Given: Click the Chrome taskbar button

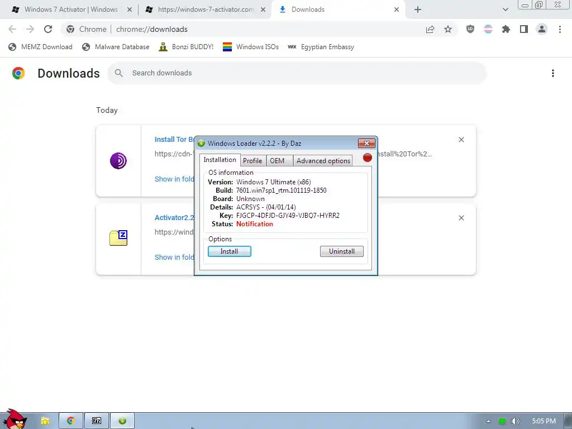Looking at the screenshot, I should coord(71,421).
